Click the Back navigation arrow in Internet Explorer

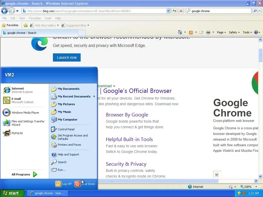pyautogui.click(x=4, y=11)
